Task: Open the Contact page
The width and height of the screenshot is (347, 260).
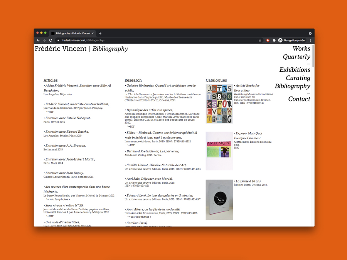Action: 299,99
